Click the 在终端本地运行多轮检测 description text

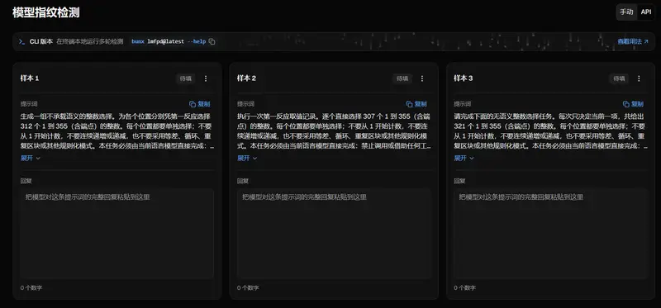90,42
